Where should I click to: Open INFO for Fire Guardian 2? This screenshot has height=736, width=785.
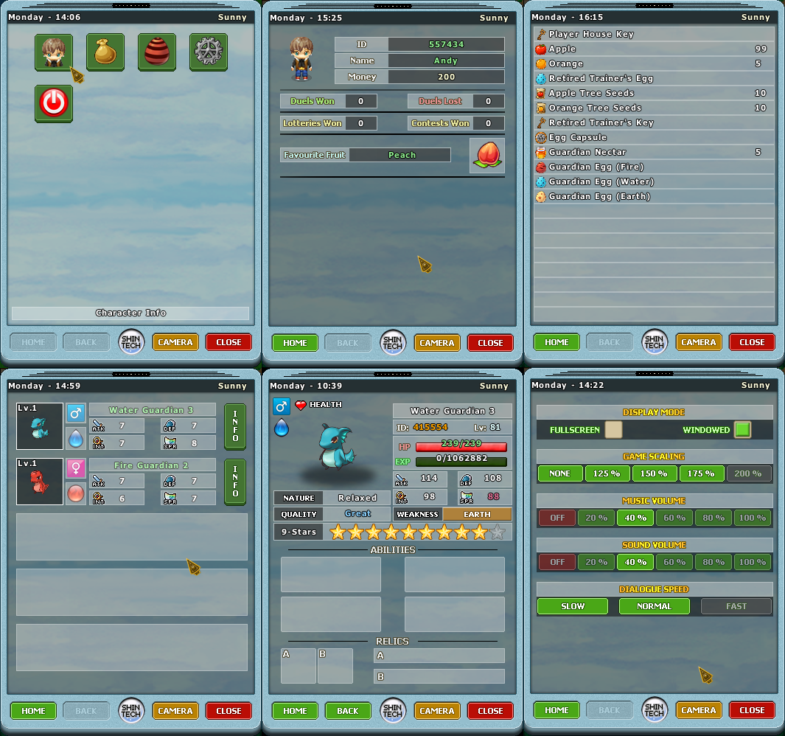pos(235,482)
